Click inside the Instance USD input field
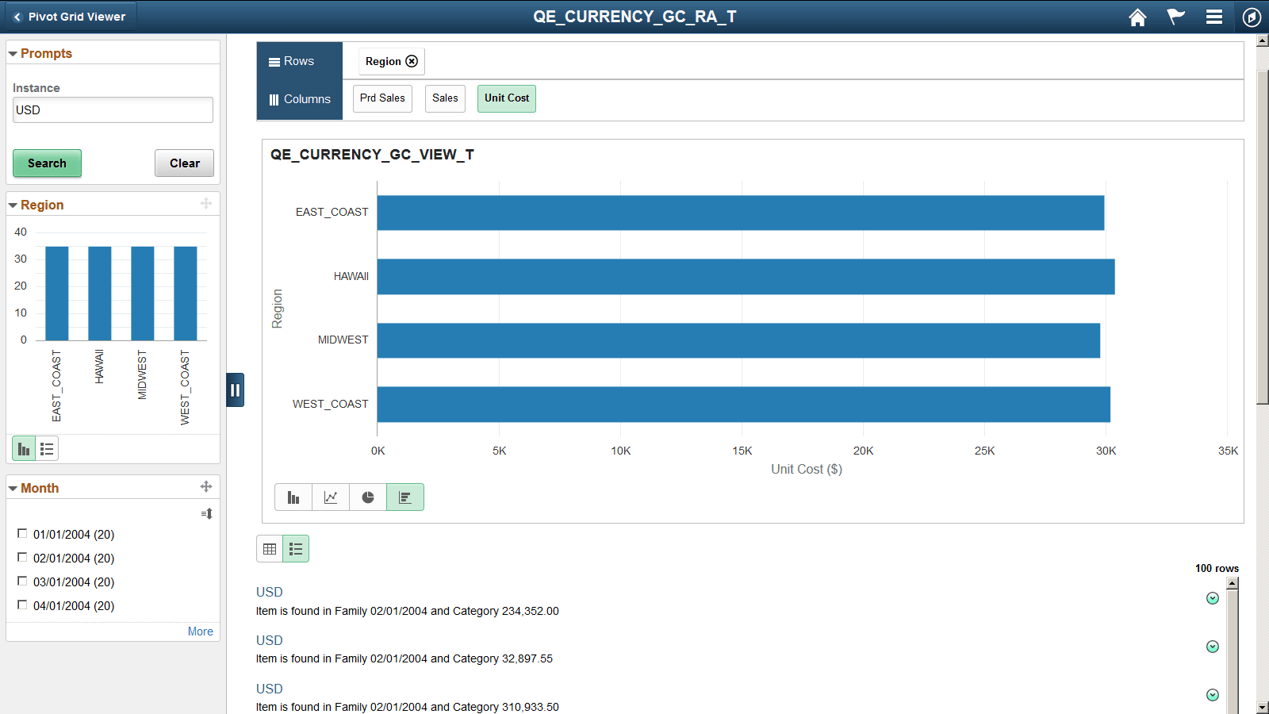Image resolution: width=1269 pixels, height=714 pixels. pyautogui.click(x=112, y=109)
